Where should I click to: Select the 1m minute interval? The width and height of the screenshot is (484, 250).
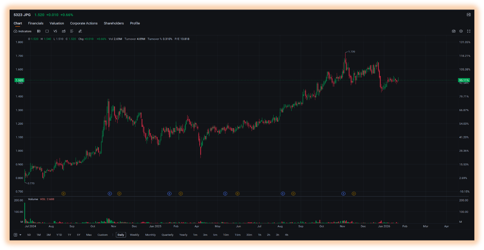click(x=195, y=235)
